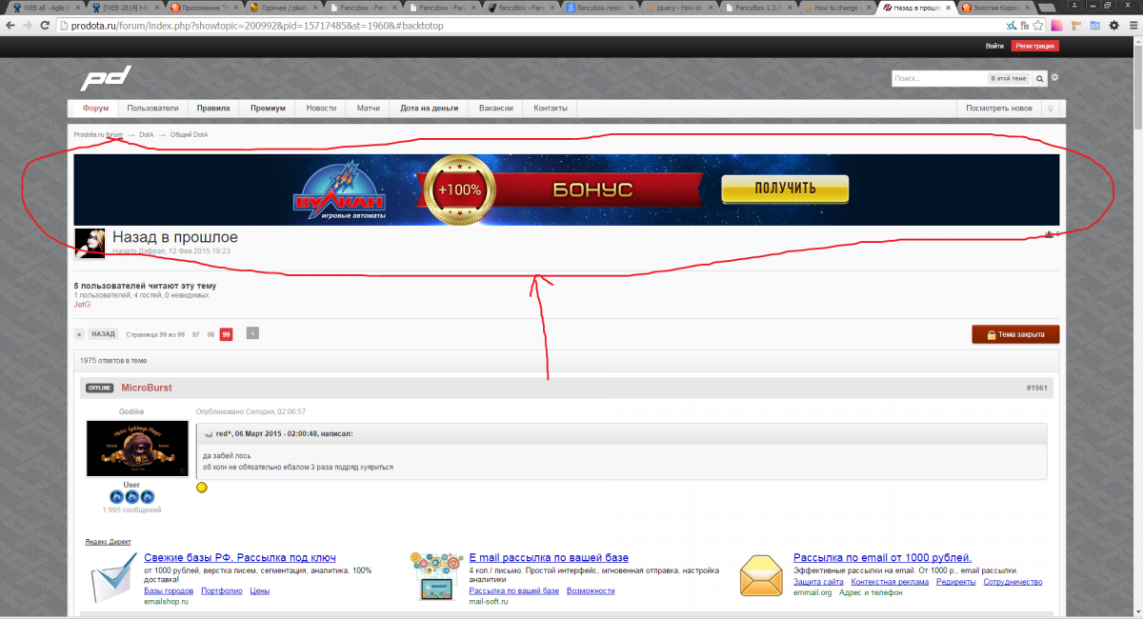1143x619 pixels.
Task: Open Премиум navigation item
Action: click(269, 109)
